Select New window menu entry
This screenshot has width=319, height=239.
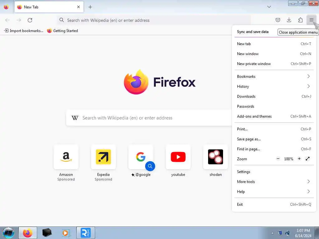pos(274,54)
